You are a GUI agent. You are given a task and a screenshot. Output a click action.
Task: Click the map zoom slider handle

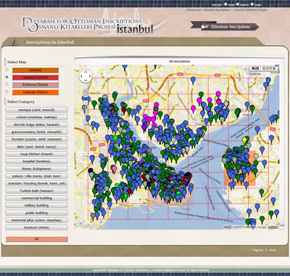click(86, 122)
